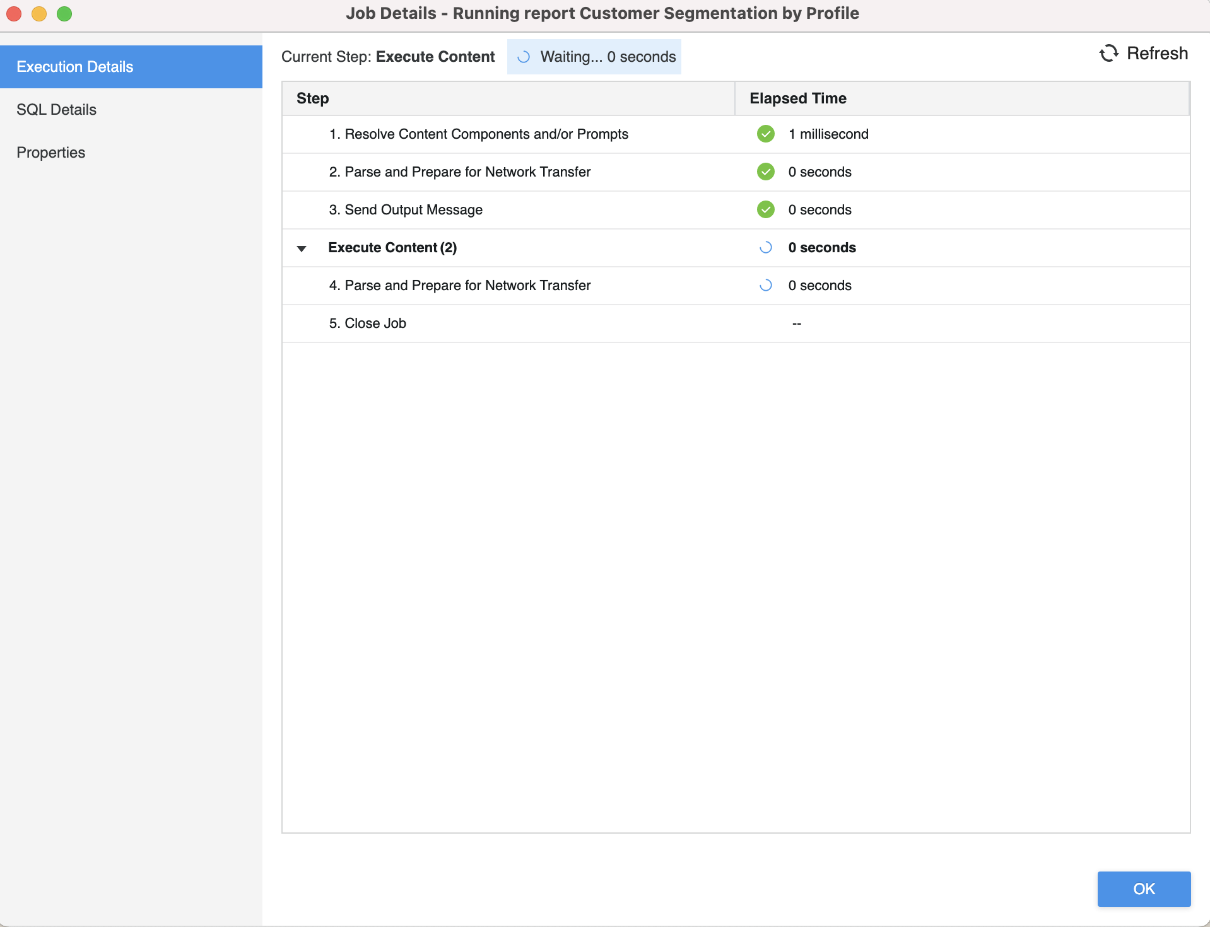Click the Refresh circular arrows icon

click(x=1108, y=54)
